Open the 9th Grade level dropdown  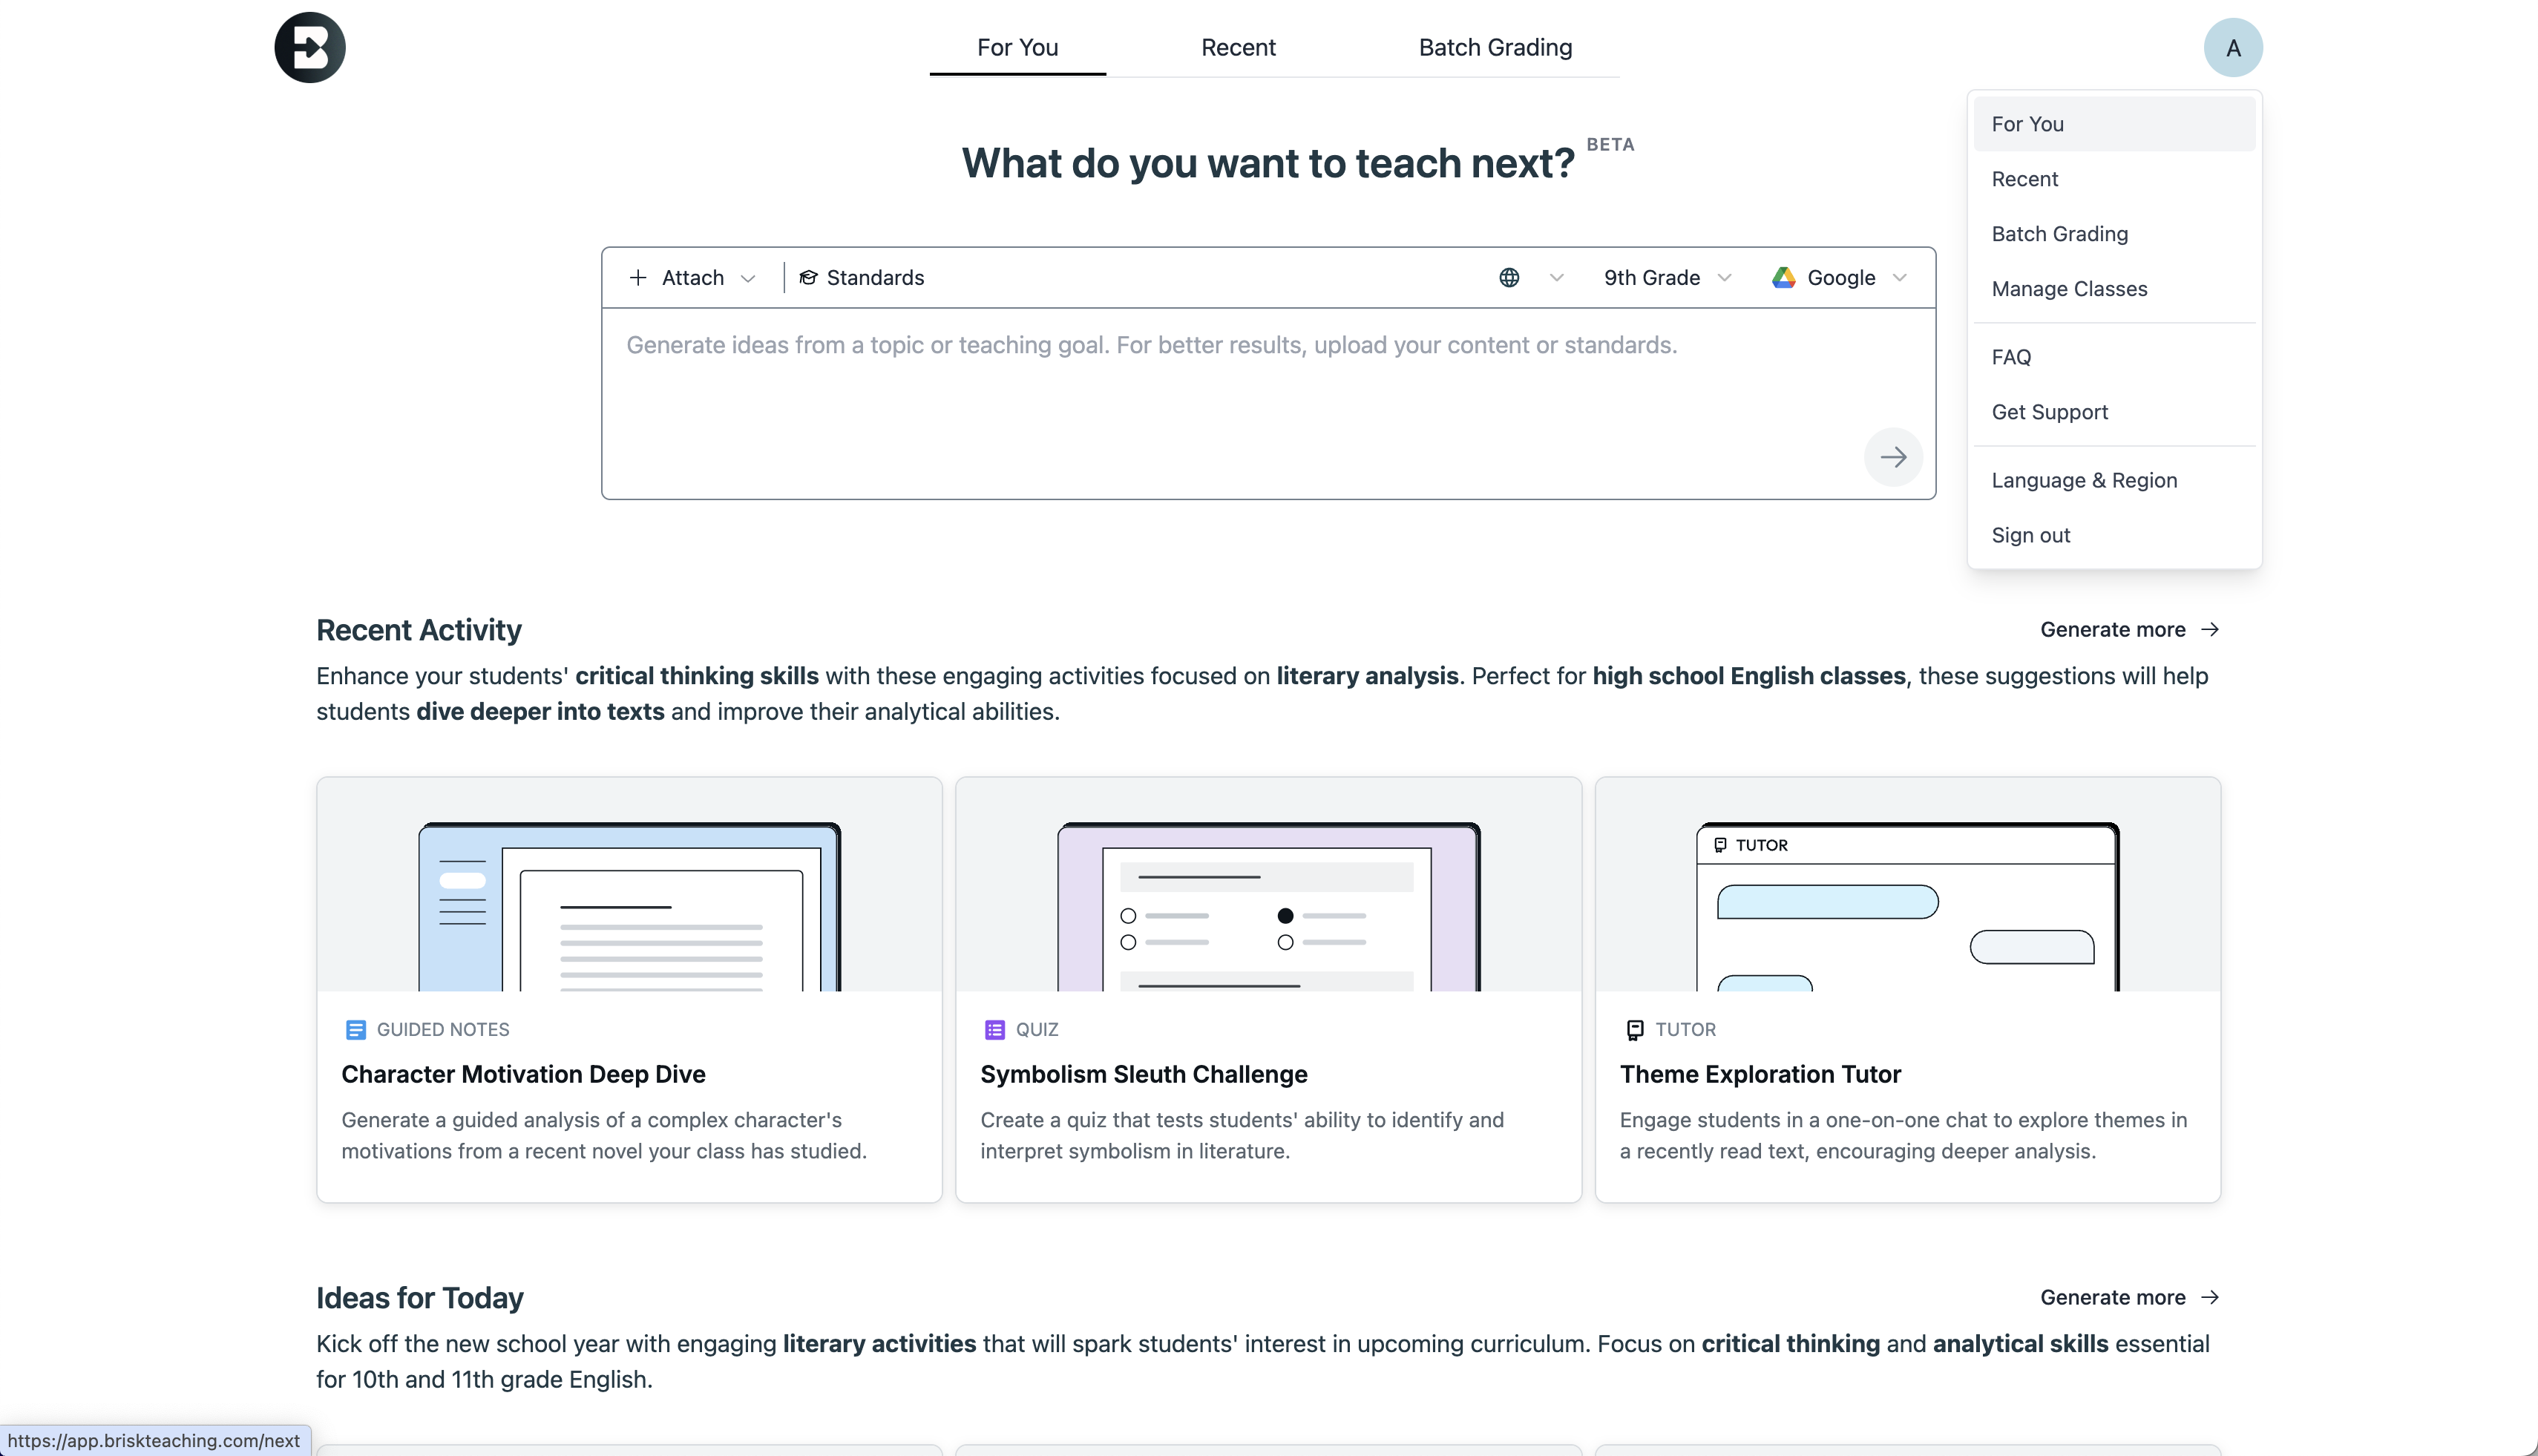(1666, 278)
